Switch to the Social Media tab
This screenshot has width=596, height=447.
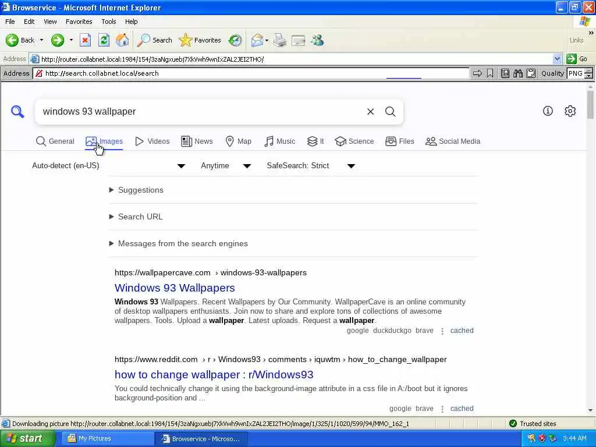[x=453, y=141]
